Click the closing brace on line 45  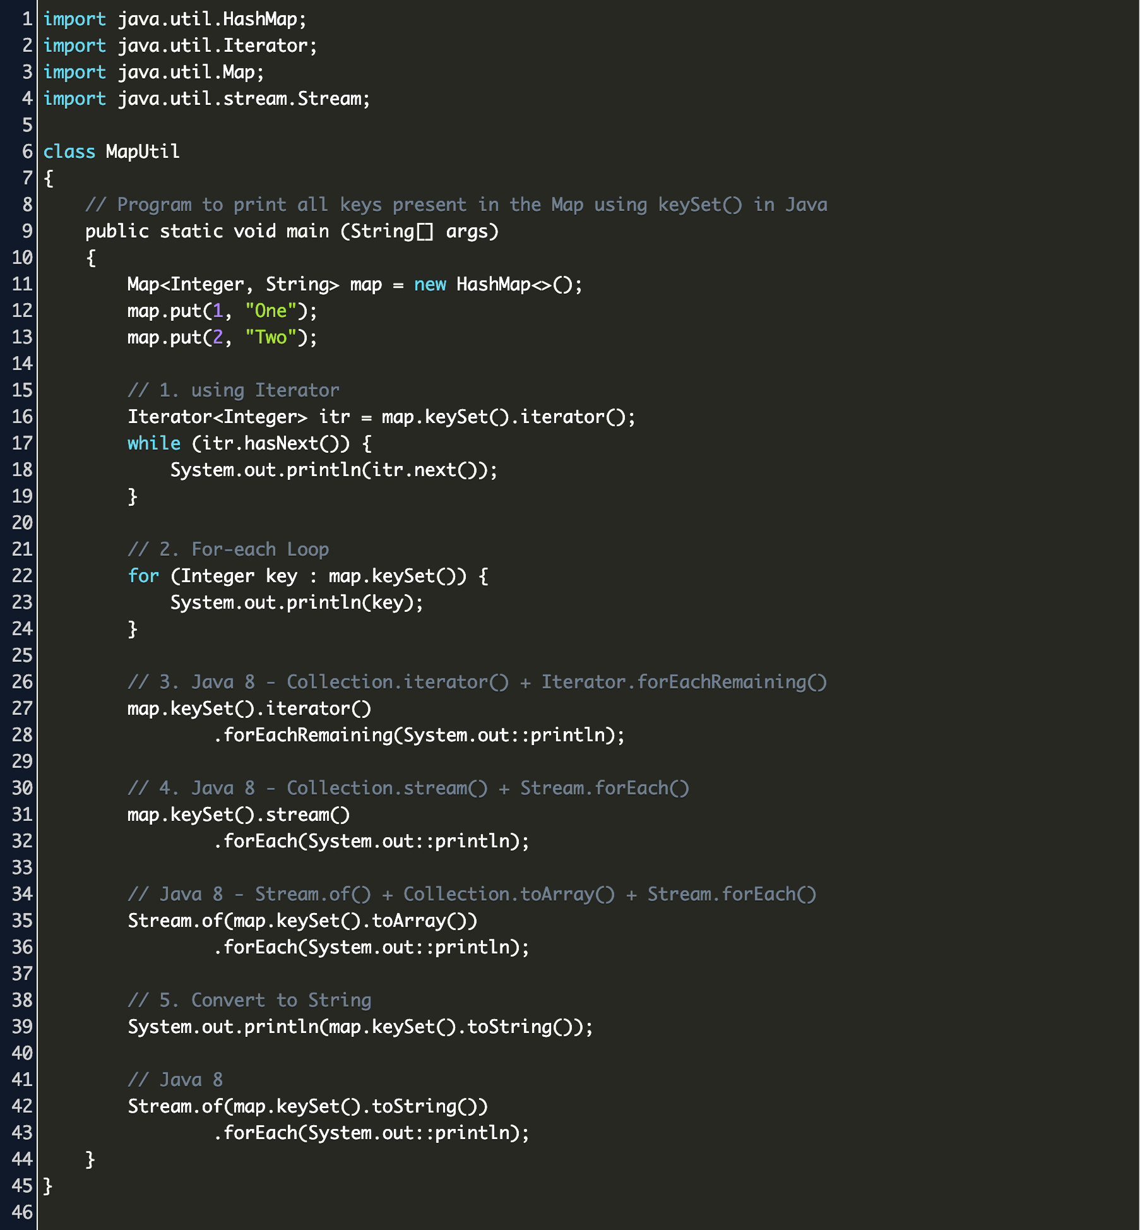point(48,1186)
